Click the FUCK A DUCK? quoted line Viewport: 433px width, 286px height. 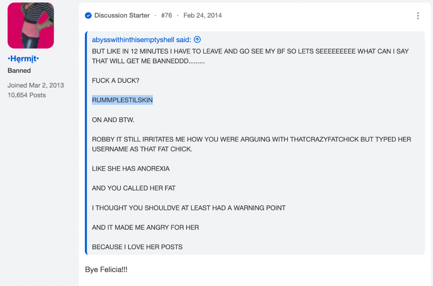pyautogui.click(x=116, y=80)
